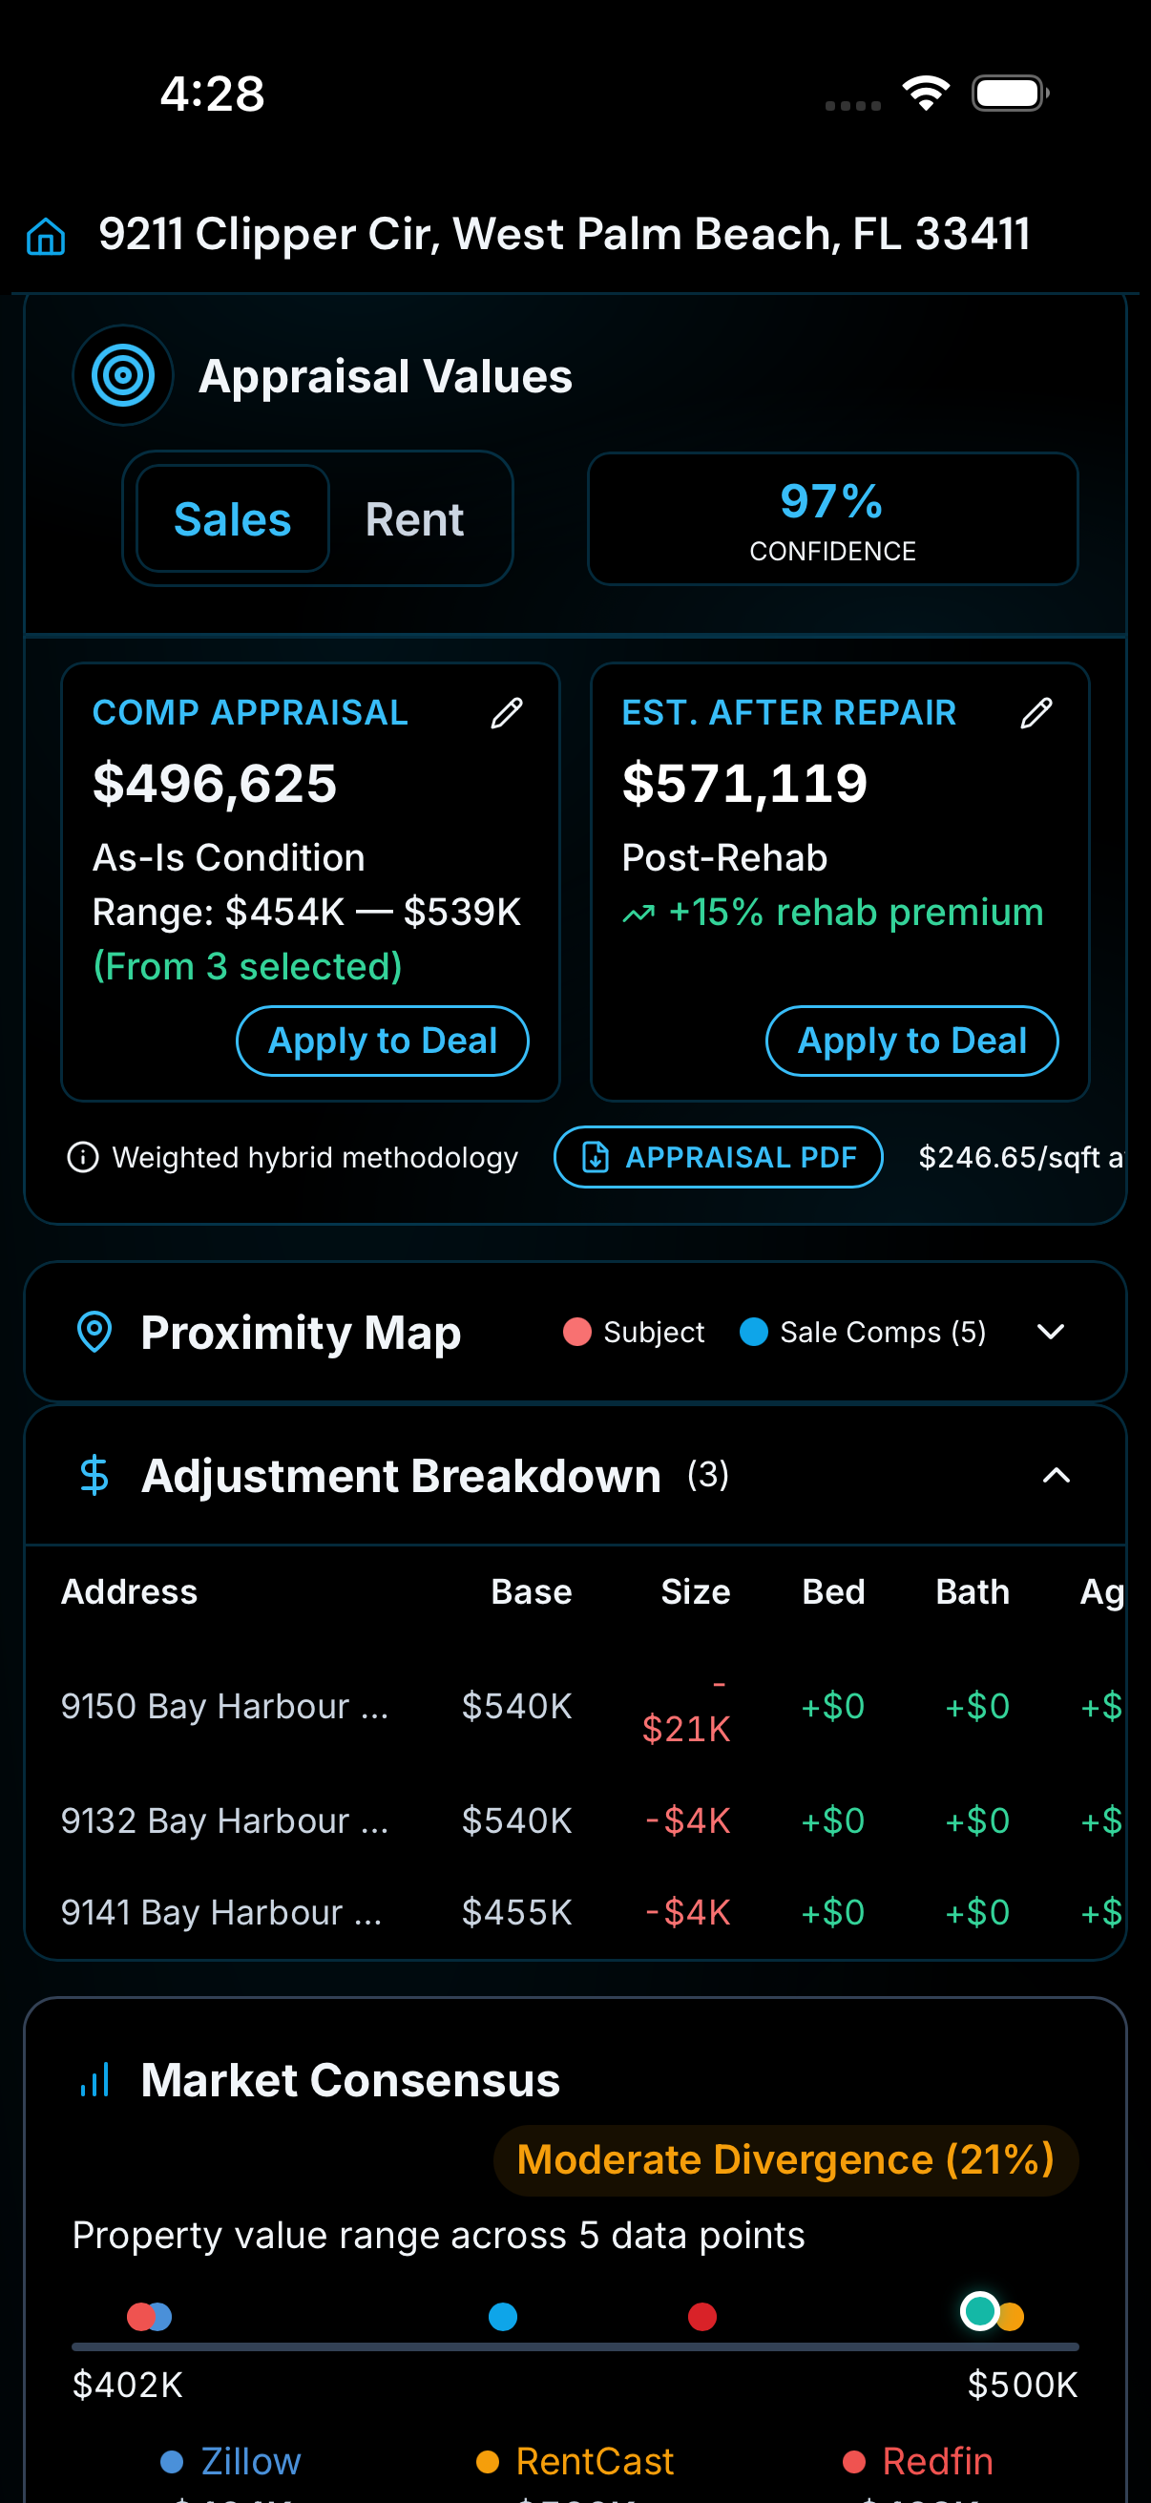
Task: Apply Comp Appraisal $496,625 to deal
Action: pos(383,1041)
